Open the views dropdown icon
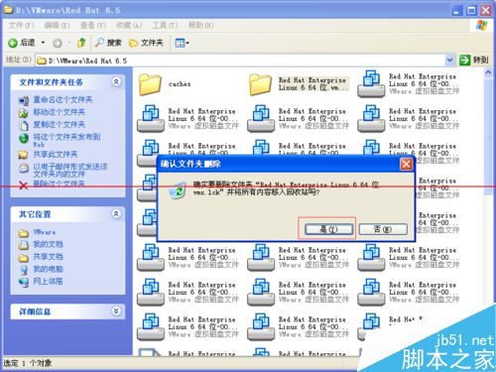Screen dimensions: 496x372 point(182,43)
